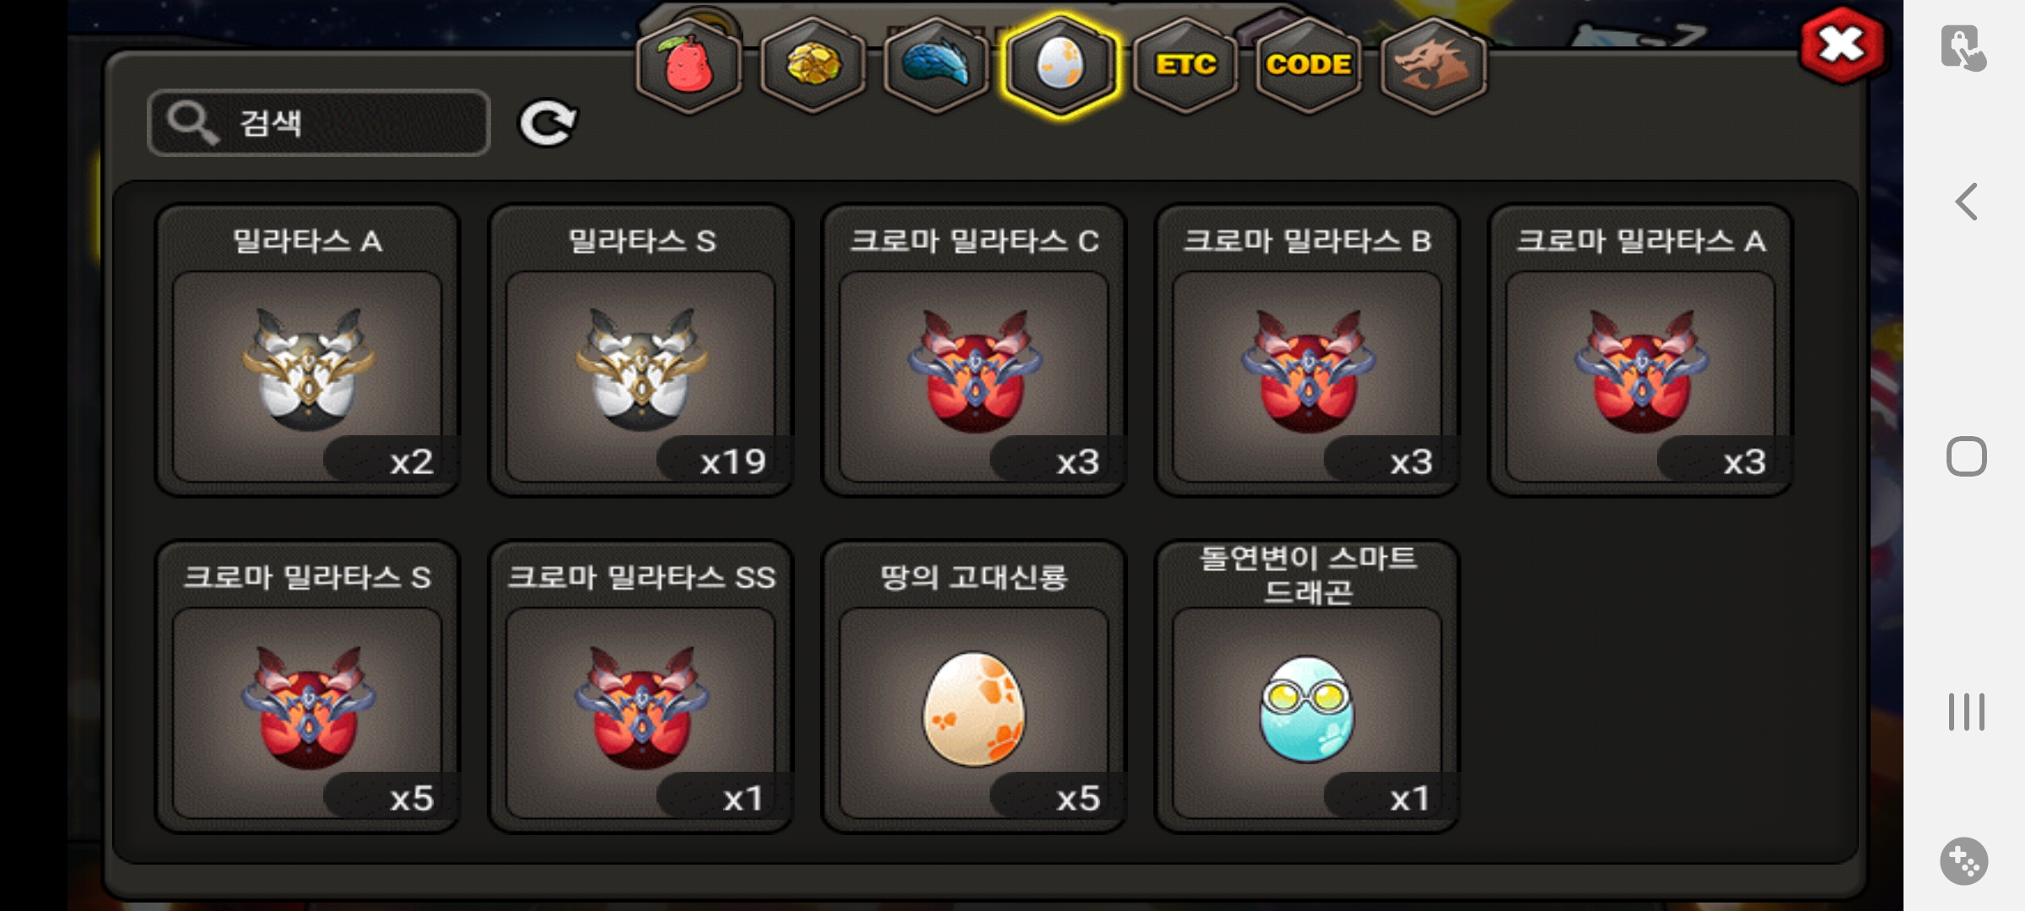Viewport: 2025px width, 911px height.
Task: Tap the game controller tools icon
Action: [x=1964, y=861]
